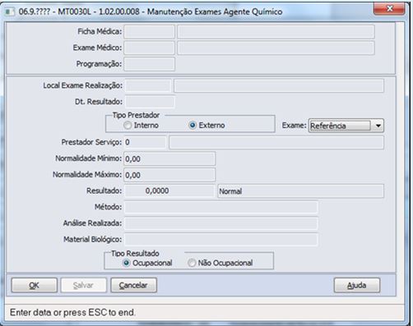Viewport: 413px width, 326px height.
Task: Click the Local Exame Realização code field
Action: pyautogui.click(x=148, y=85)
